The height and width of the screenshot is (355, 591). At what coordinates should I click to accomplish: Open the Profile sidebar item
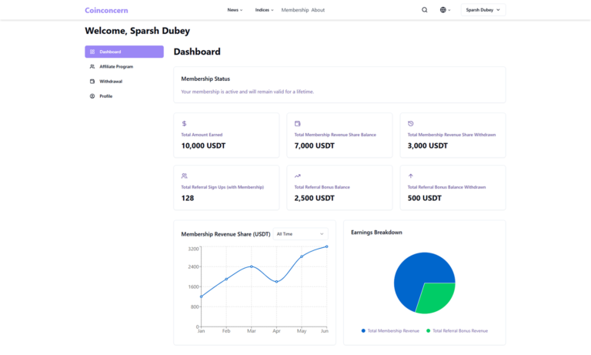pos(105,96)
